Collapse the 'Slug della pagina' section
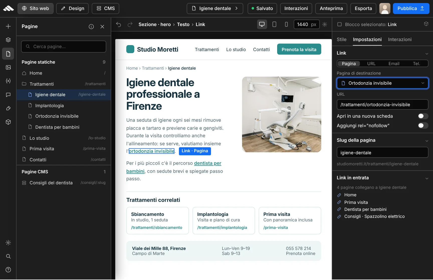 pyautogui.click(x=427, y=141)
